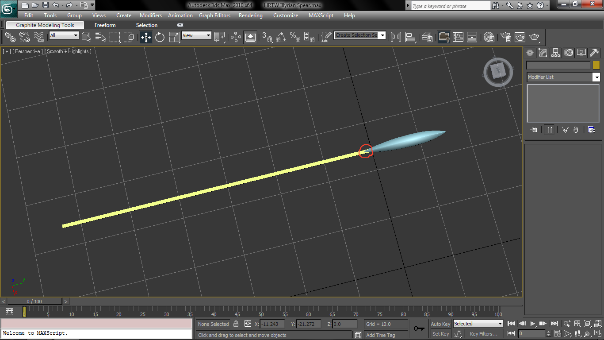Play animation in the viewport
The image size is (604, 340).
[532, 324]
